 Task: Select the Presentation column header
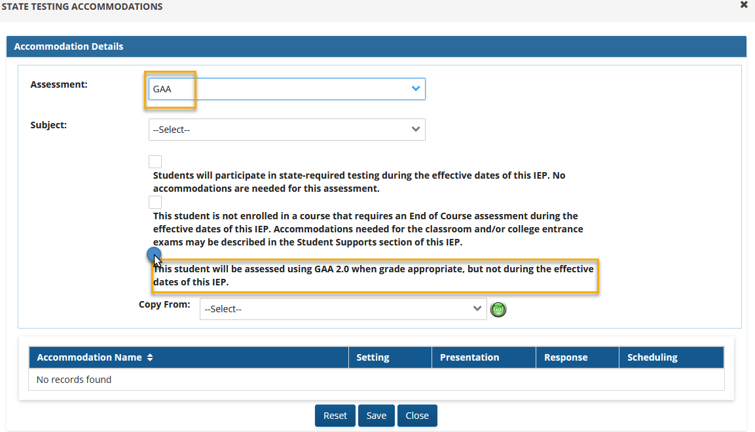point(469,357)
